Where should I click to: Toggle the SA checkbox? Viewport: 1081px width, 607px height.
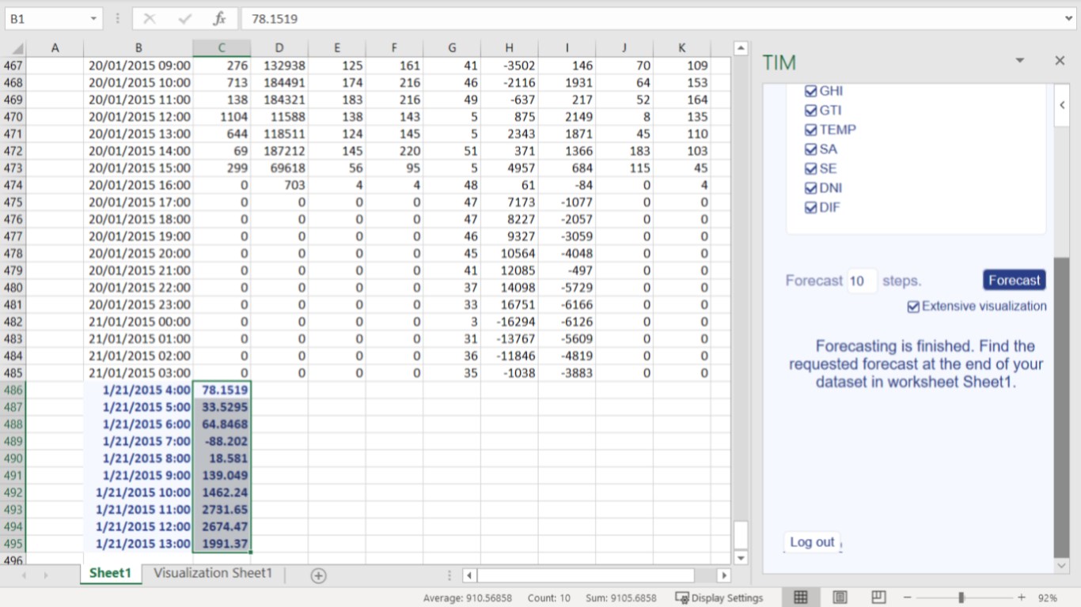tap(810, 149)
